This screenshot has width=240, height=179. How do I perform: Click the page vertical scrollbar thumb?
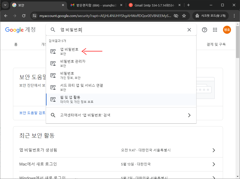point(237,42)
